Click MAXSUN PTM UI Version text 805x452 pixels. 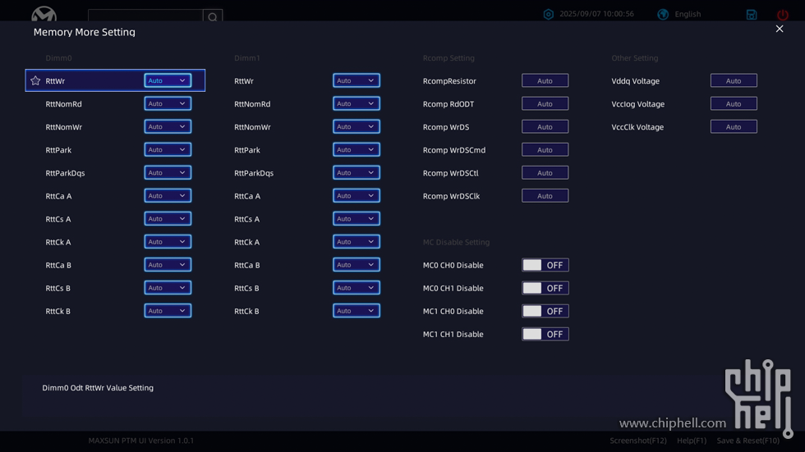pos(141,441)
